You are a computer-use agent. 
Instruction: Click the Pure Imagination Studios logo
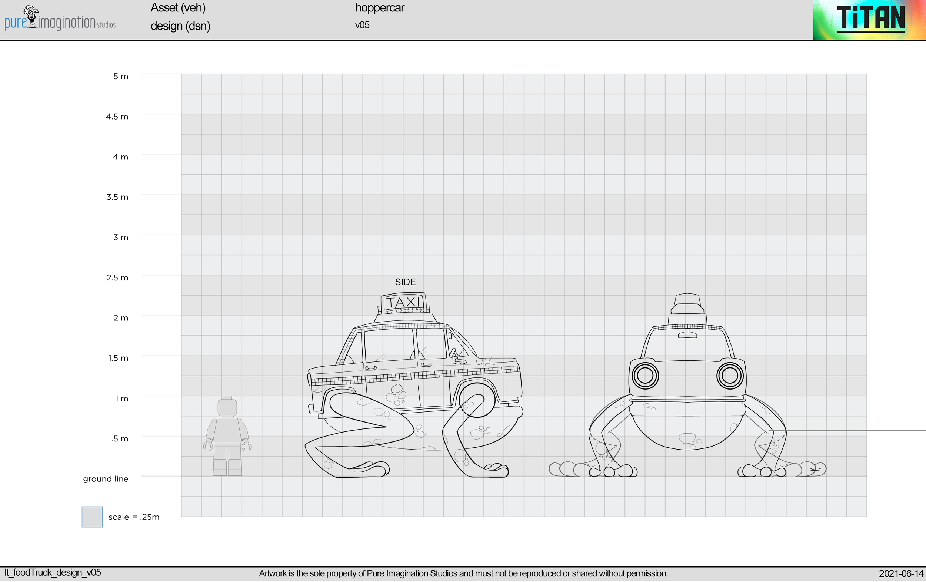(x=60, y=19)
